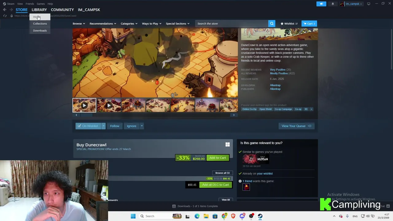
Task: Open the Mostly Positive all reviews link
Action: click(x=279, y=73)
